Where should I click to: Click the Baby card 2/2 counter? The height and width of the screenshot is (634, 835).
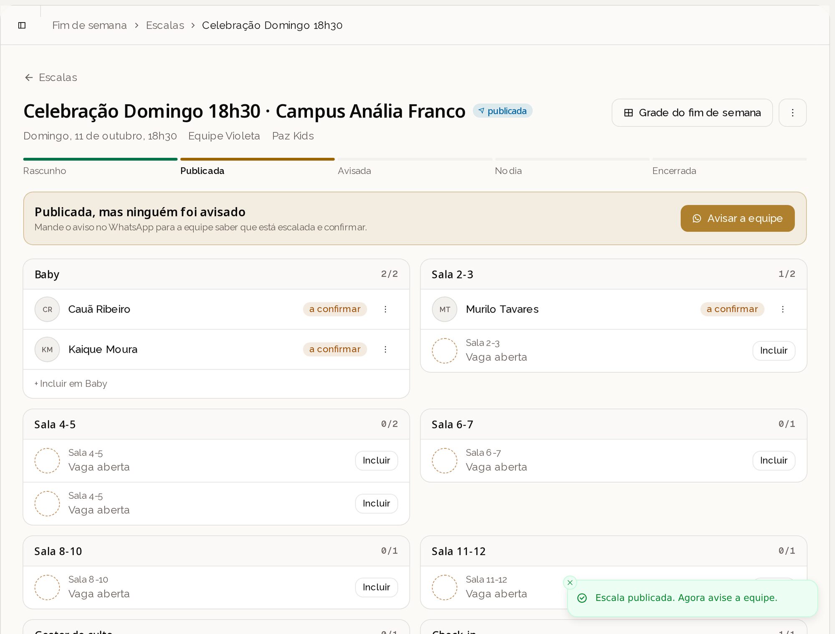click(x=389, y=274)
